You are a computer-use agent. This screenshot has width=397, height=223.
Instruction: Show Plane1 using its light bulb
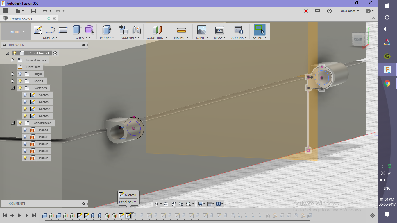pos(25,130)
